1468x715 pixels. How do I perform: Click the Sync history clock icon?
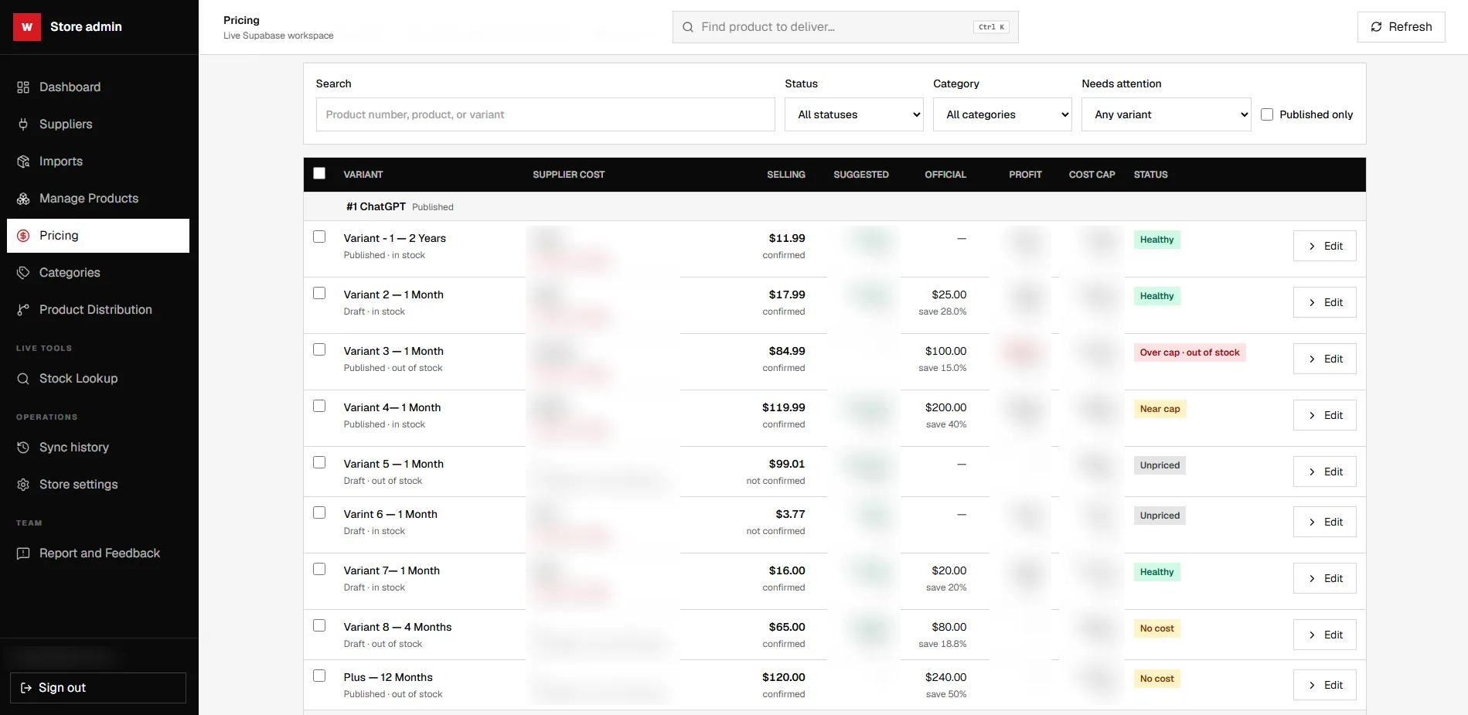[23, 448]
